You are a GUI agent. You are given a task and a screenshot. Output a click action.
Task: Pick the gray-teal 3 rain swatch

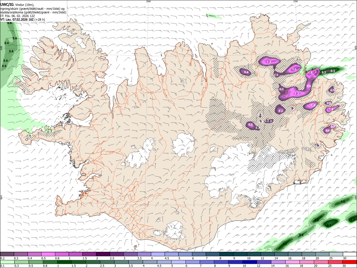click(x=121, y=262)
